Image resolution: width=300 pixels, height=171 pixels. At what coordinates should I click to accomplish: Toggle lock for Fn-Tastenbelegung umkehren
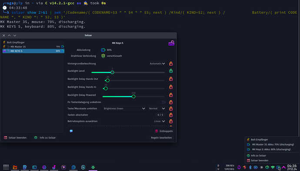point(171,102)
